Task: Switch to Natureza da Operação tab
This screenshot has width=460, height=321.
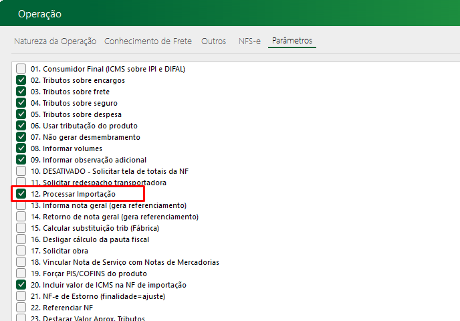Action: 55,41
